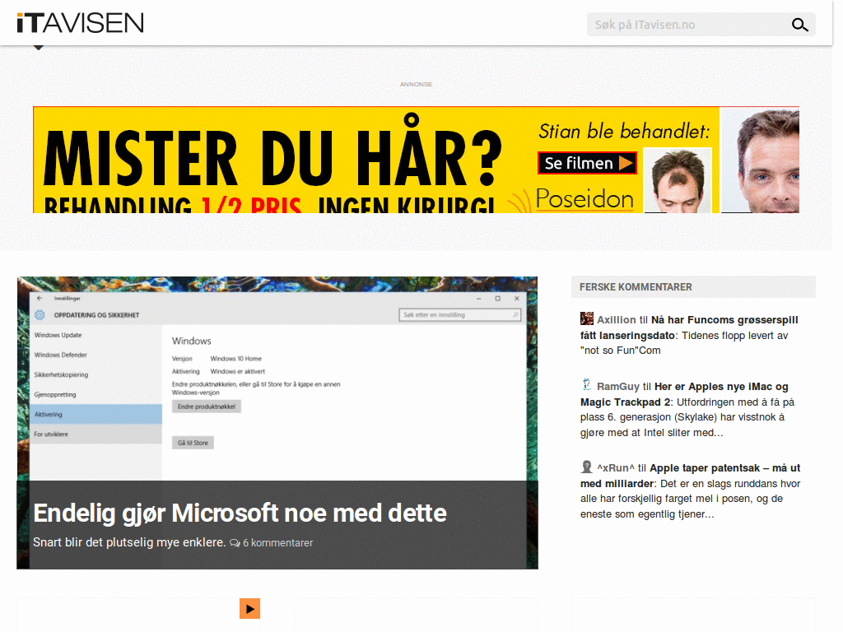
Task: Click the 'Se filmen' ad button
Action: pyautogui.click(x=587, y=163)
